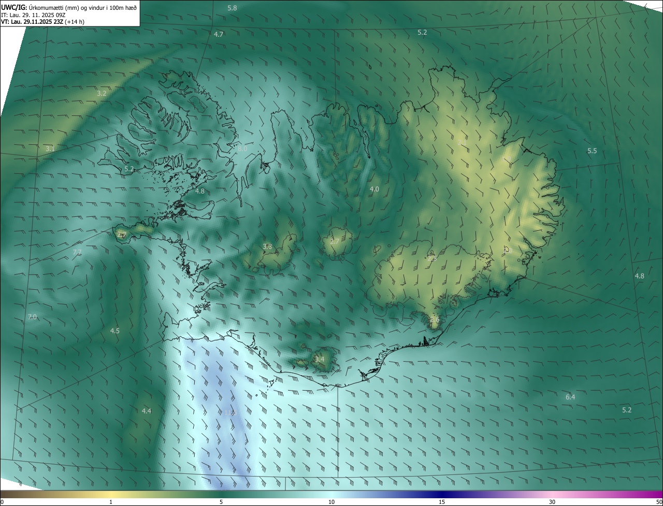
Task: Click the 30 tick on the color scale
Action: 552,502
